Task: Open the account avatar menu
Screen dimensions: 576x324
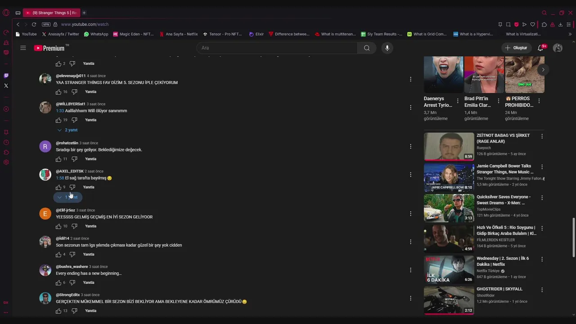Action: coord(558,48)
